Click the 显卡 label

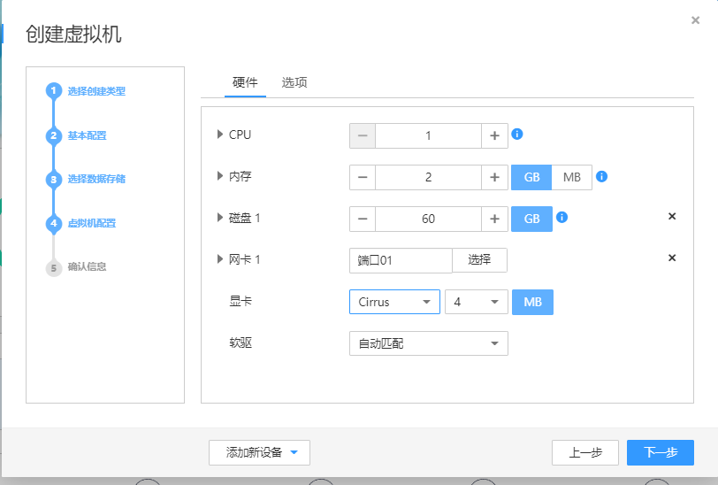point(241,301)
